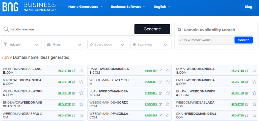
Task: Open external link icon for WEBDOMAINIDEASPAD.COM
Action: click(x=74, y=116)
